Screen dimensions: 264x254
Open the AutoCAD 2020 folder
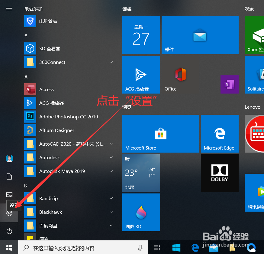[69, 144]
